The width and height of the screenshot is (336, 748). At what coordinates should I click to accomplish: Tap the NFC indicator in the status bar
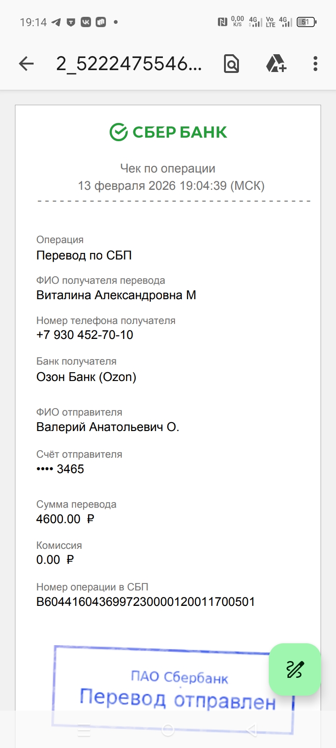(222, 22)
